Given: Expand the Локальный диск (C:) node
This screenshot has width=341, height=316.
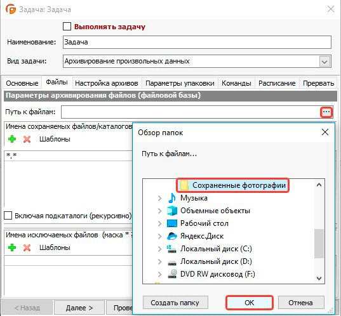Looking at the screenshot, I should click(x=159, y=249).
